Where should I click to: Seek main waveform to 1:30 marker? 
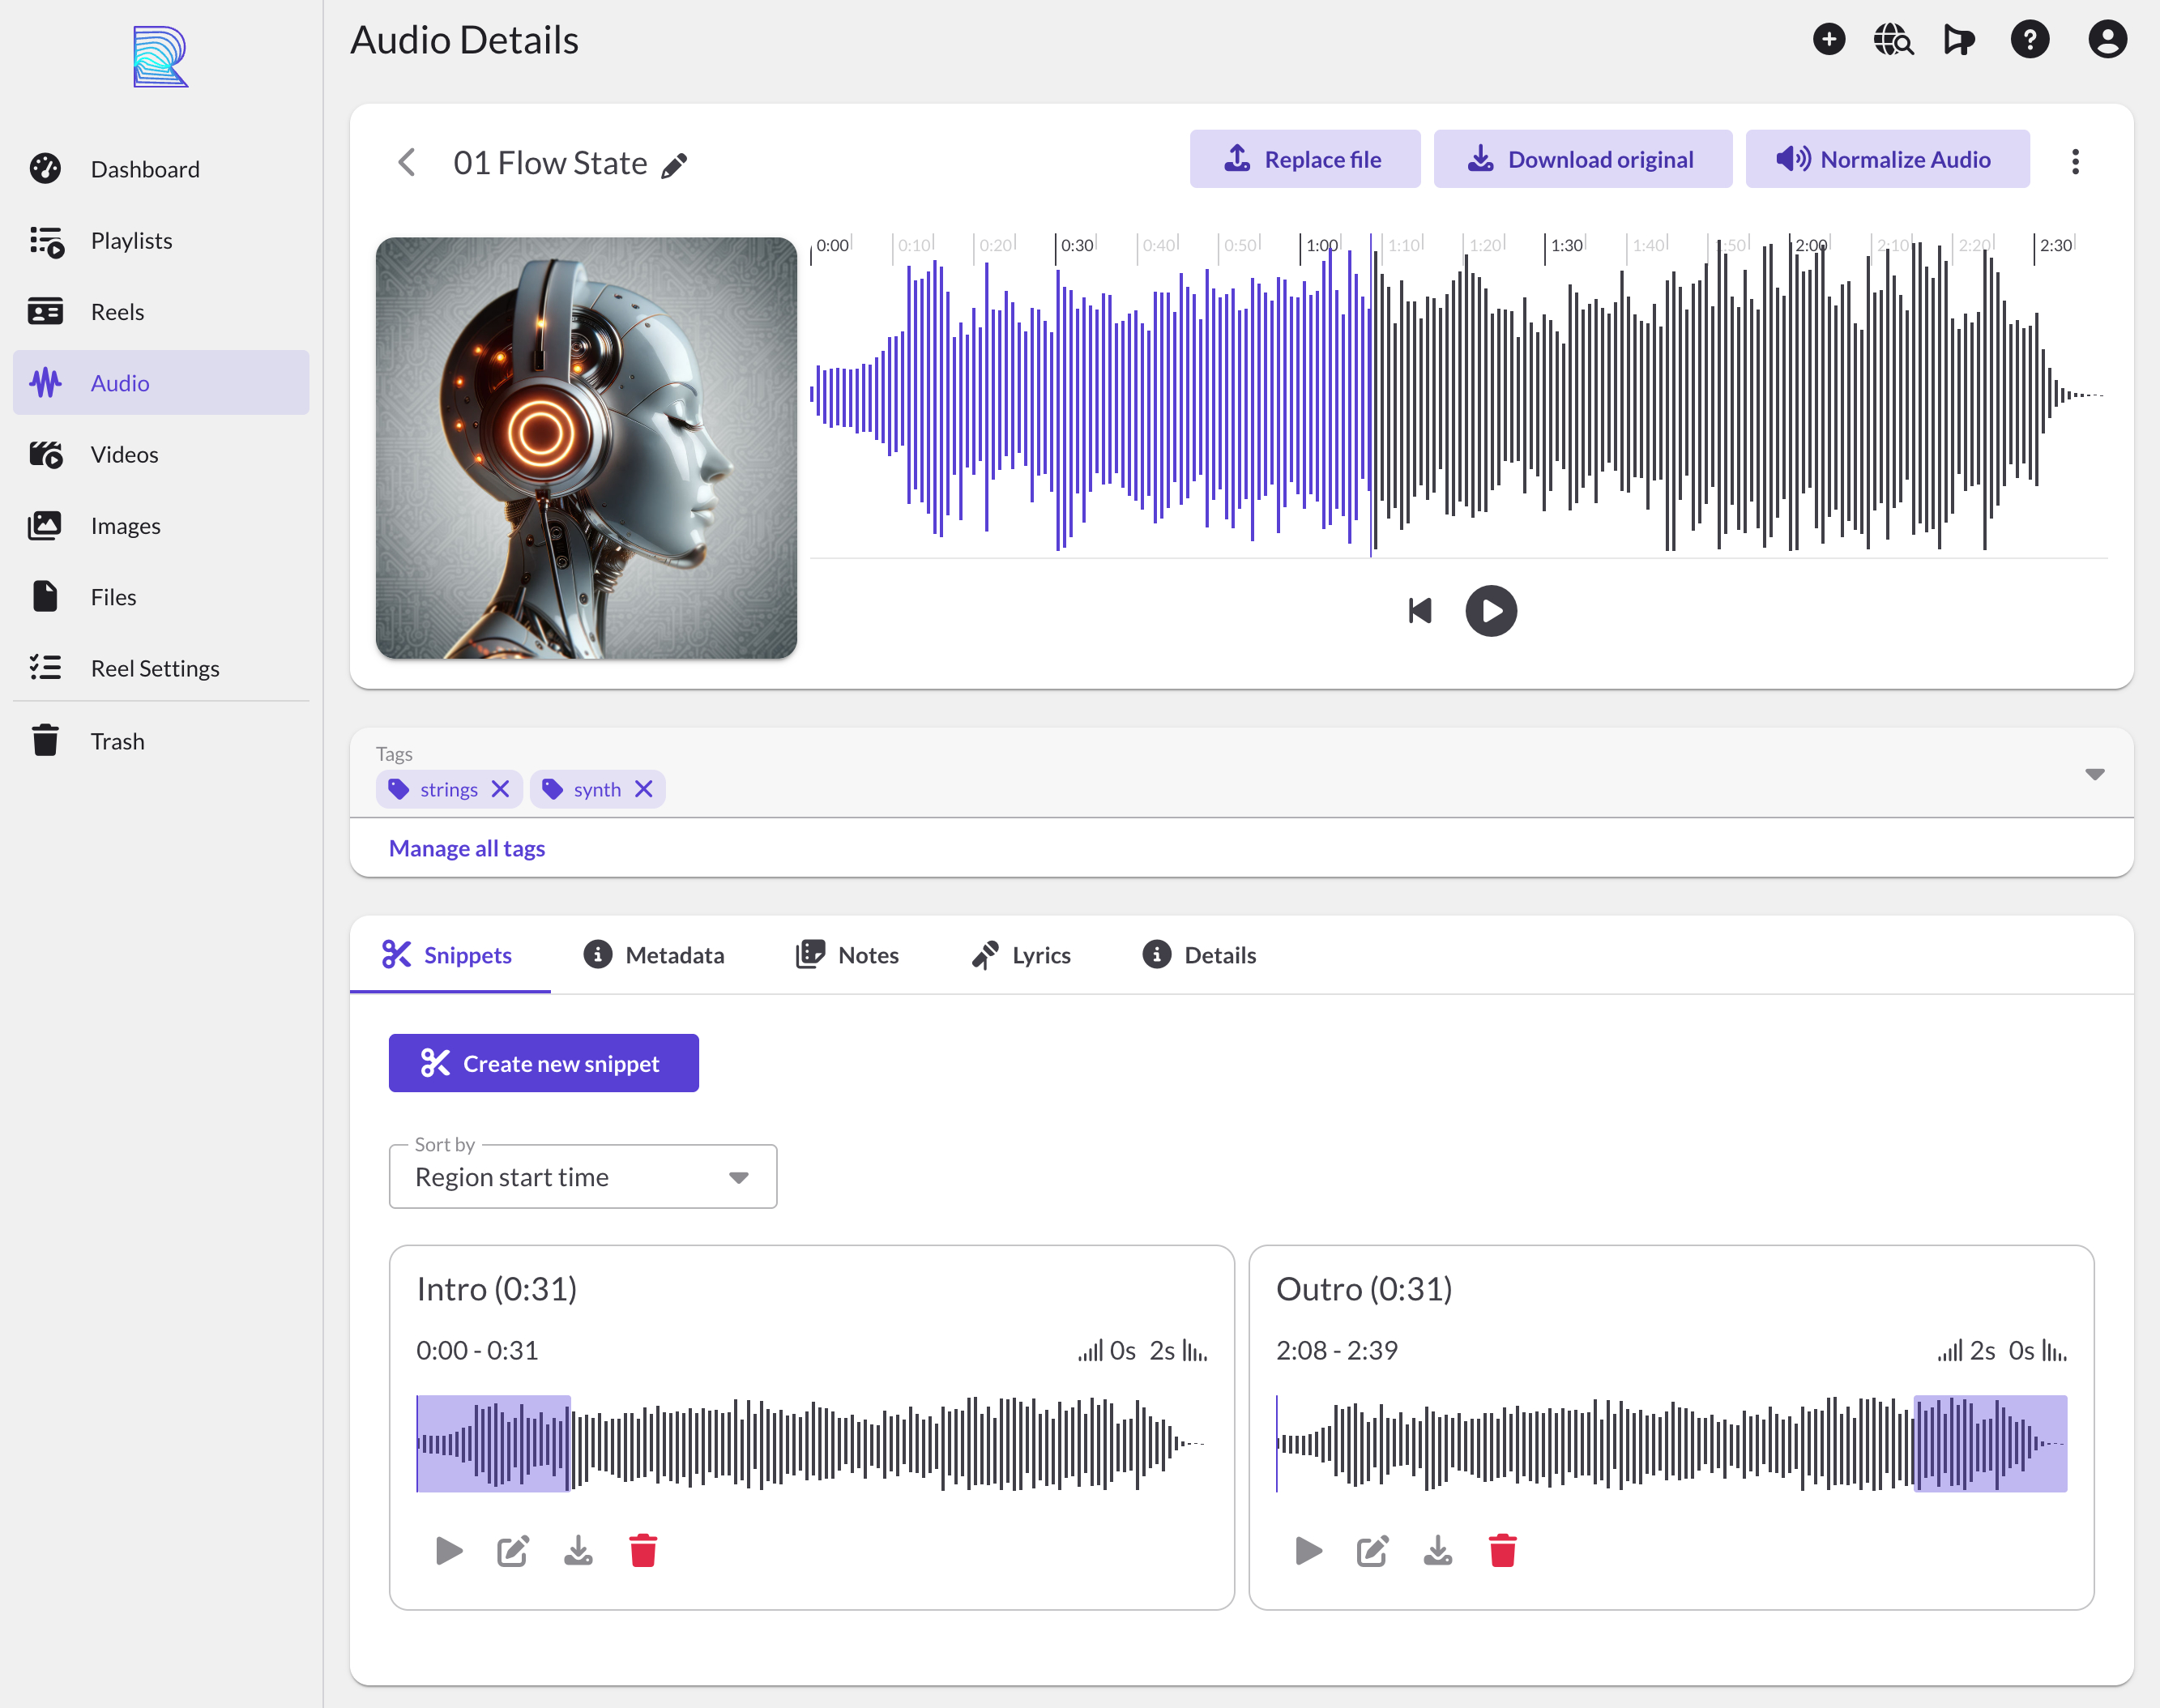(x=1546, y=400)
